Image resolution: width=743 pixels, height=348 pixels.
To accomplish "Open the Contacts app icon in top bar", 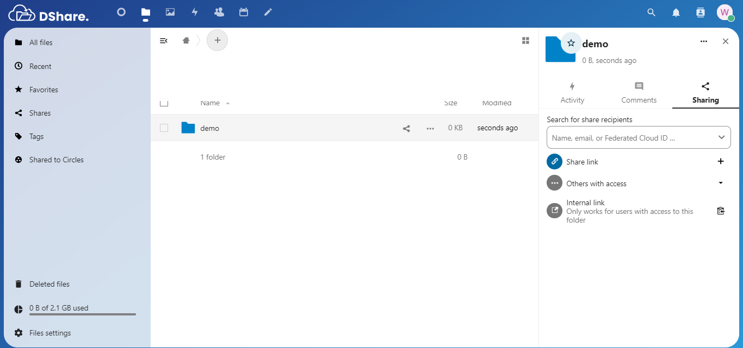I will pyautogui.click(x=219, y=12).
